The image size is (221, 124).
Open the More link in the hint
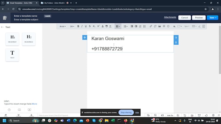coord(34,104)
